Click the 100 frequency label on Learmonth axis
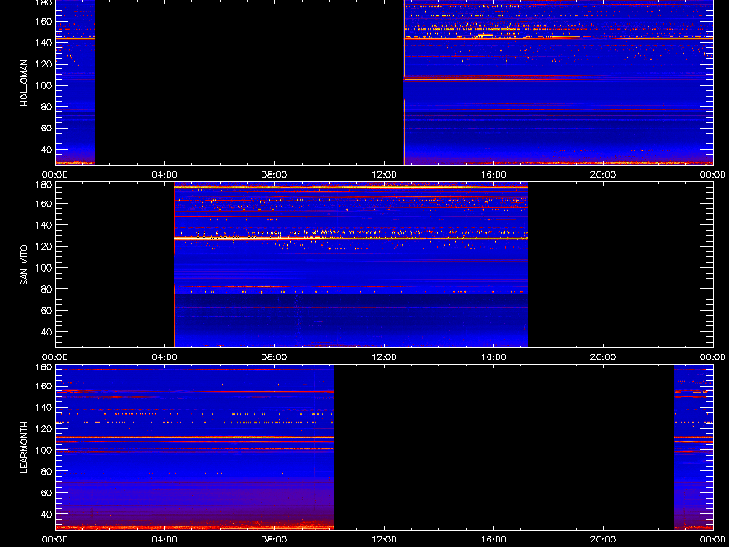The image size is (729, 547). [44, 450]
